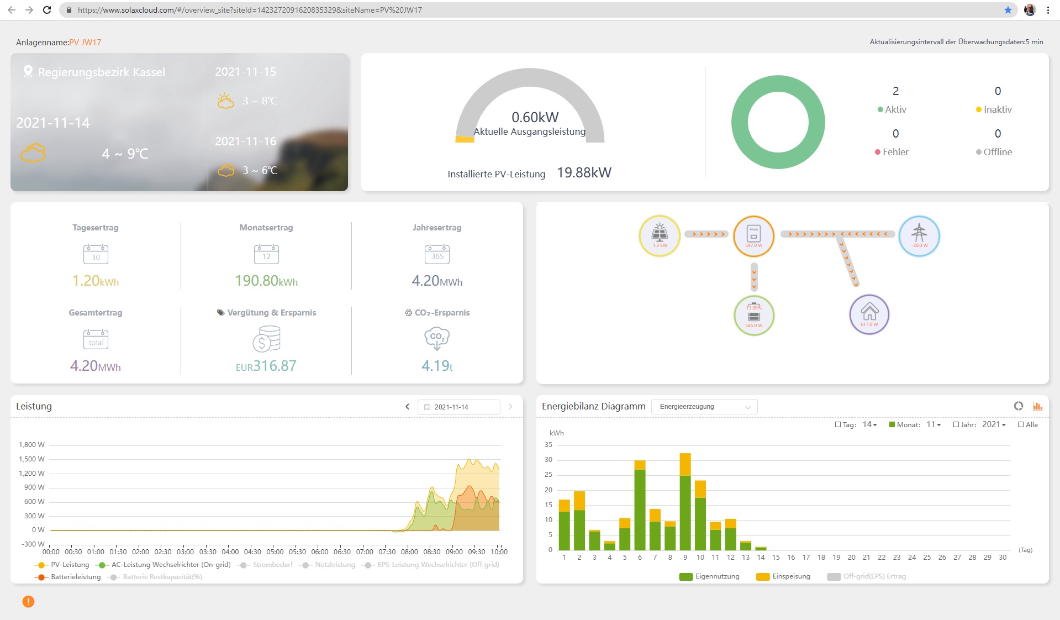Click the grid pylon icon
Viewport: 1060px width, 620px height.
point(919,235)
